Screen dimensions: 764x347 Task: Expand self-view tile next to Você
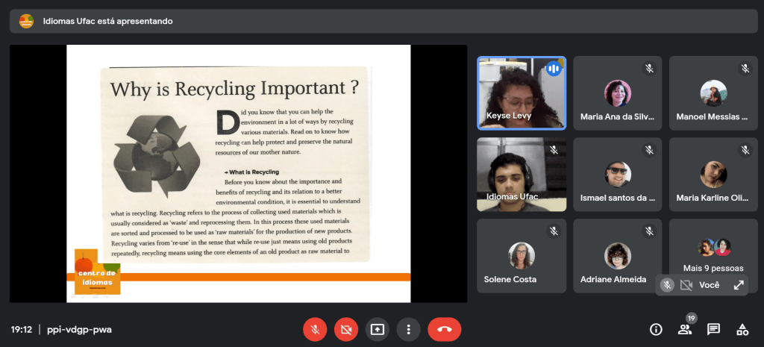pos(739,285)
